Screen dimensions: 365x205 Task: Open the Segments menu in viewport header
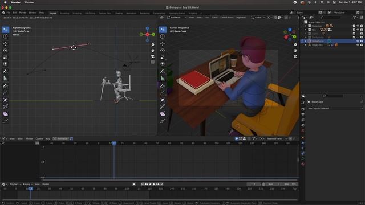click(241, 18)
